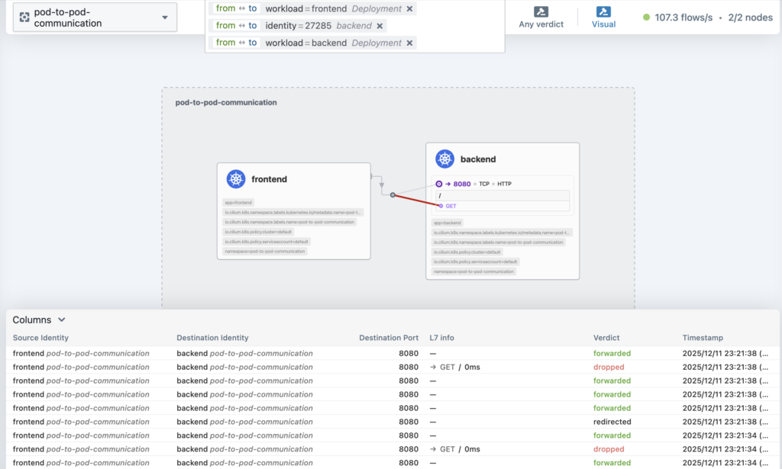Screen dimensions: 782x469
Task: Click the GET method connector in backend
Action: (x=440, y=206)
